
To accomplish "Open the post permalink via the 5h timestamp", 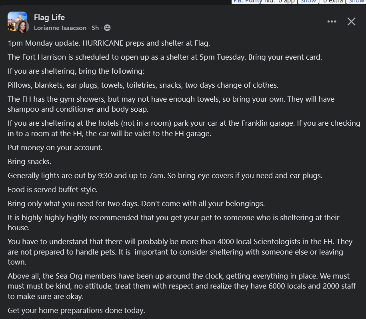I will tap(95, 28).
